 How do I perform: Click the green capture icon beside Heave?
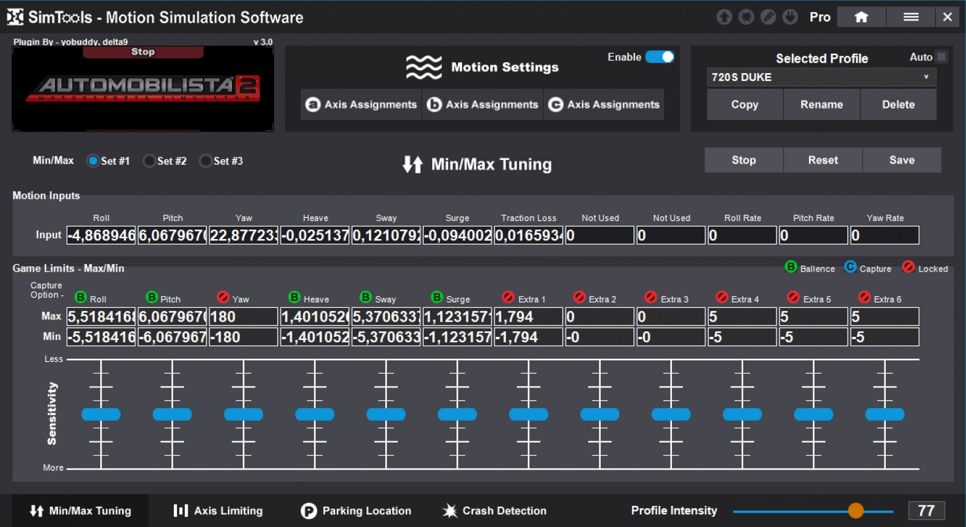[294, 297]
